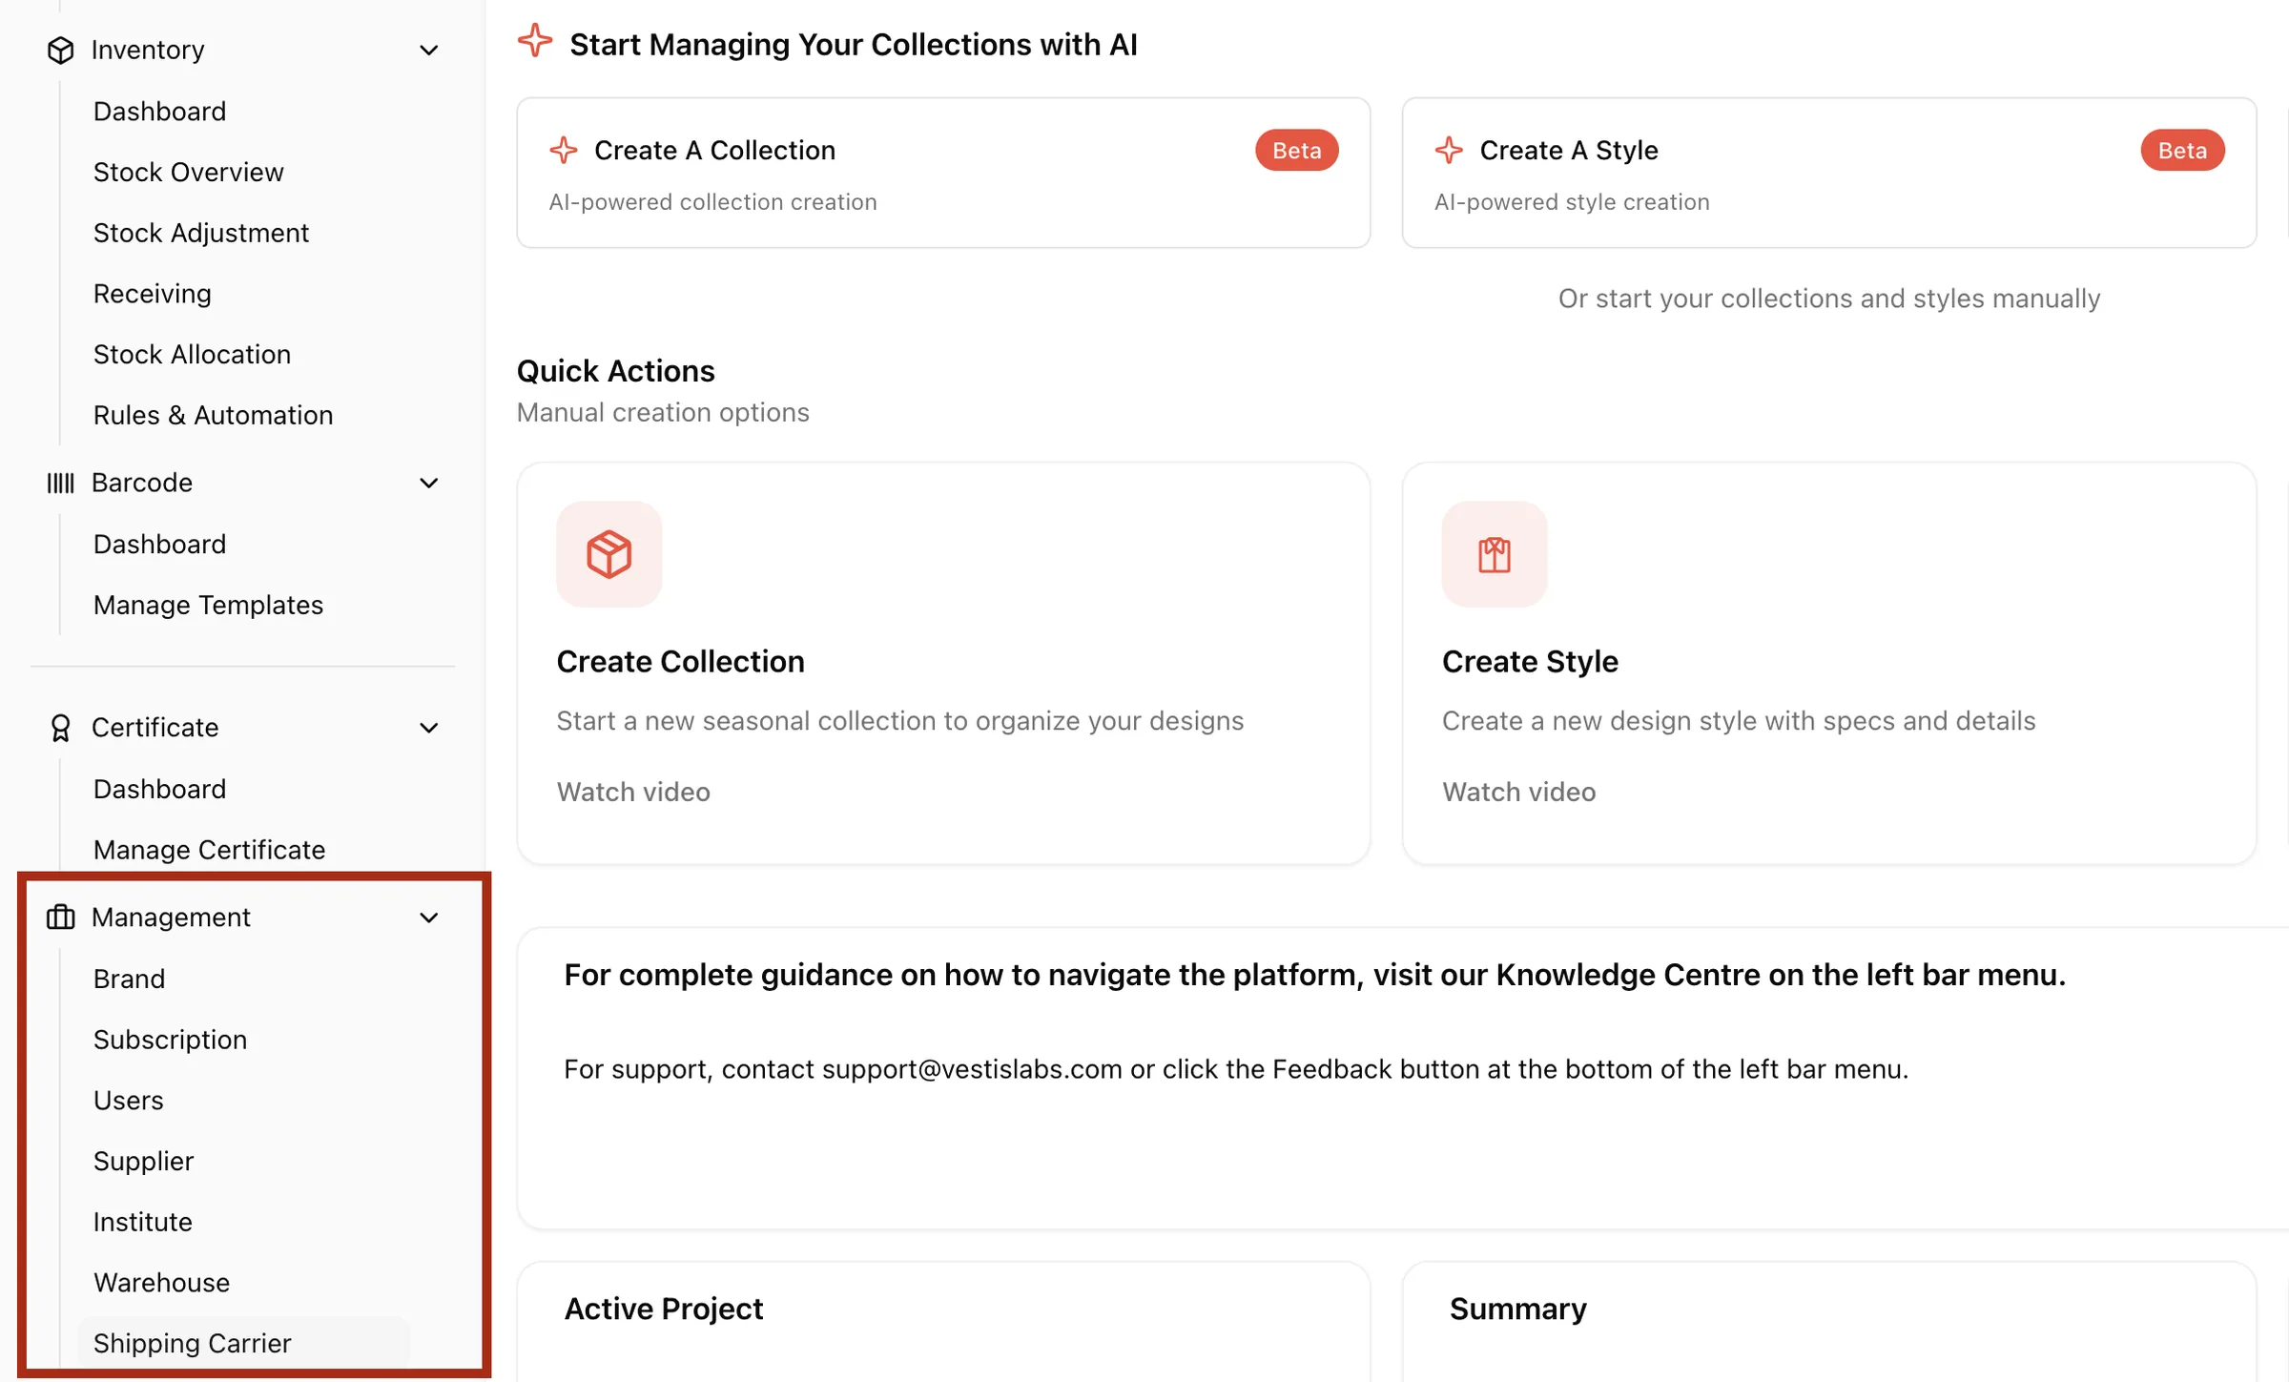Click the Active Project panel heading

coord(665,1309)
